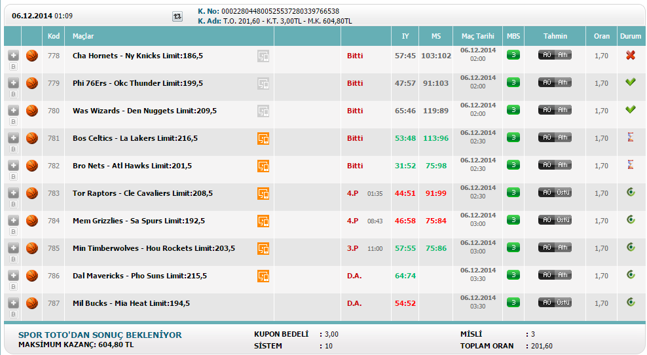Toggle the B box on Bro Nets row

13,177
